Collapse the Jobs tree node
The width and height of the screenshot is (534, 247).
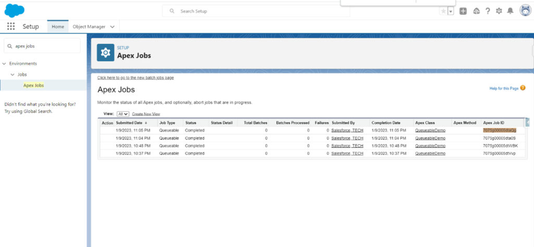(x=13, y=75)
